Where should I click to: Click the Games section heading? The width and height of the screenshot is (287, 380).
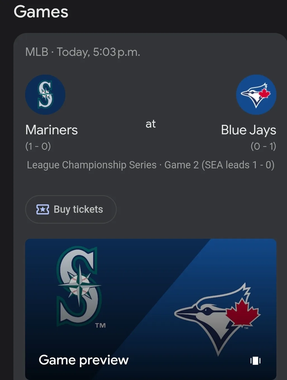pyautogui.click(x=41, y=12)
